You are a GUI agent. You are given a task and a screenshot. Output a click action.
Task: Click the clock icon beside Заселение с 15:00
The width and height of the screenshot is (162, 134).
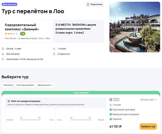(3, 59)
